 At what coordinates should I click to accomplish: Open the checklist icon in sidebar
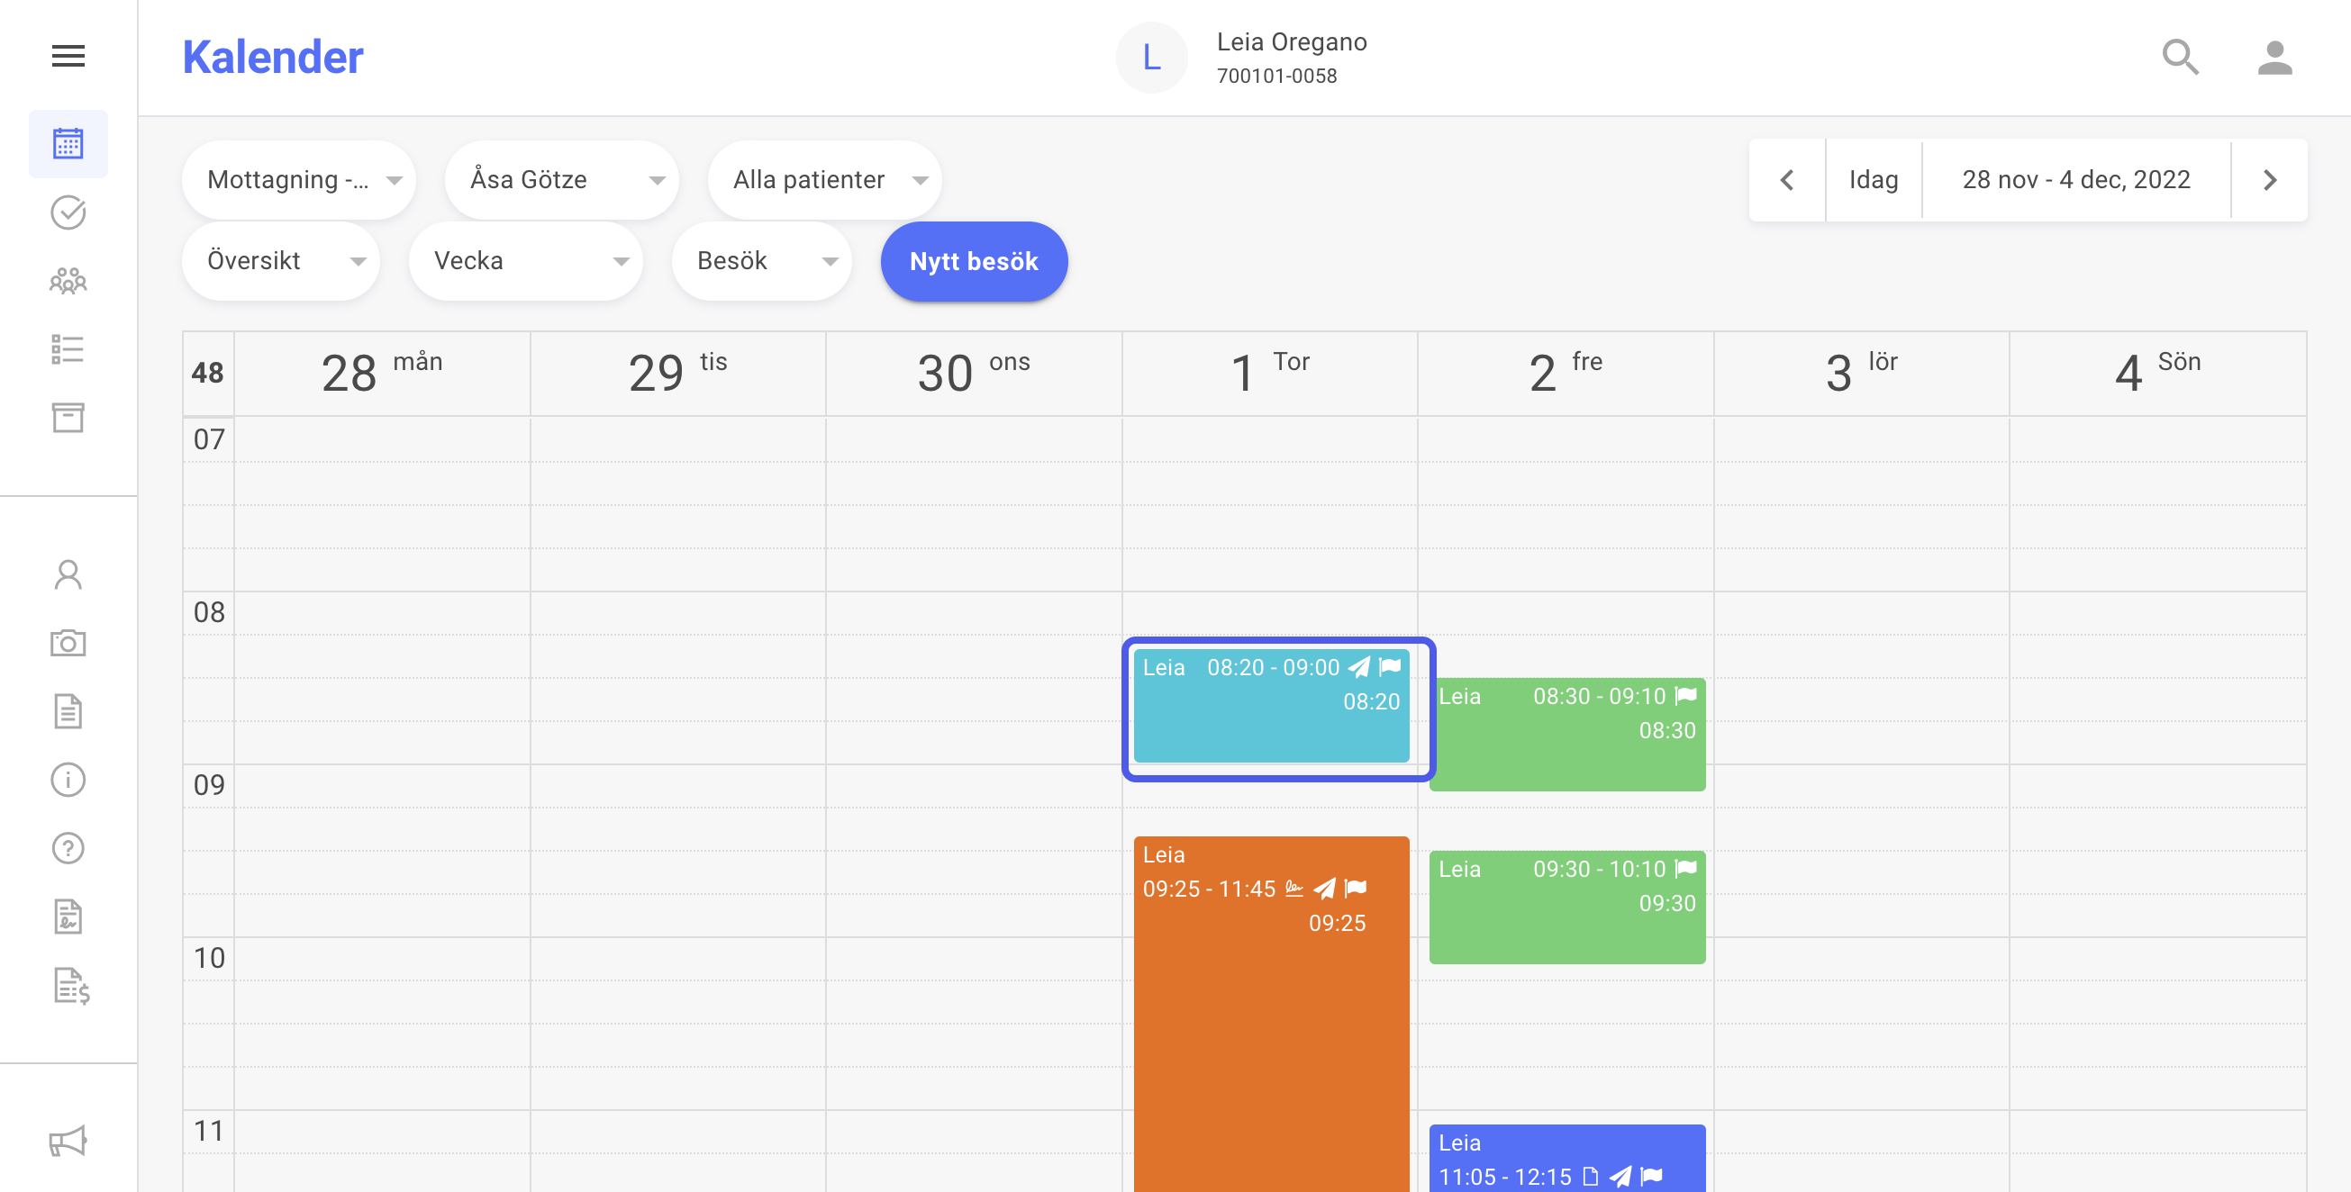point(68,349)
